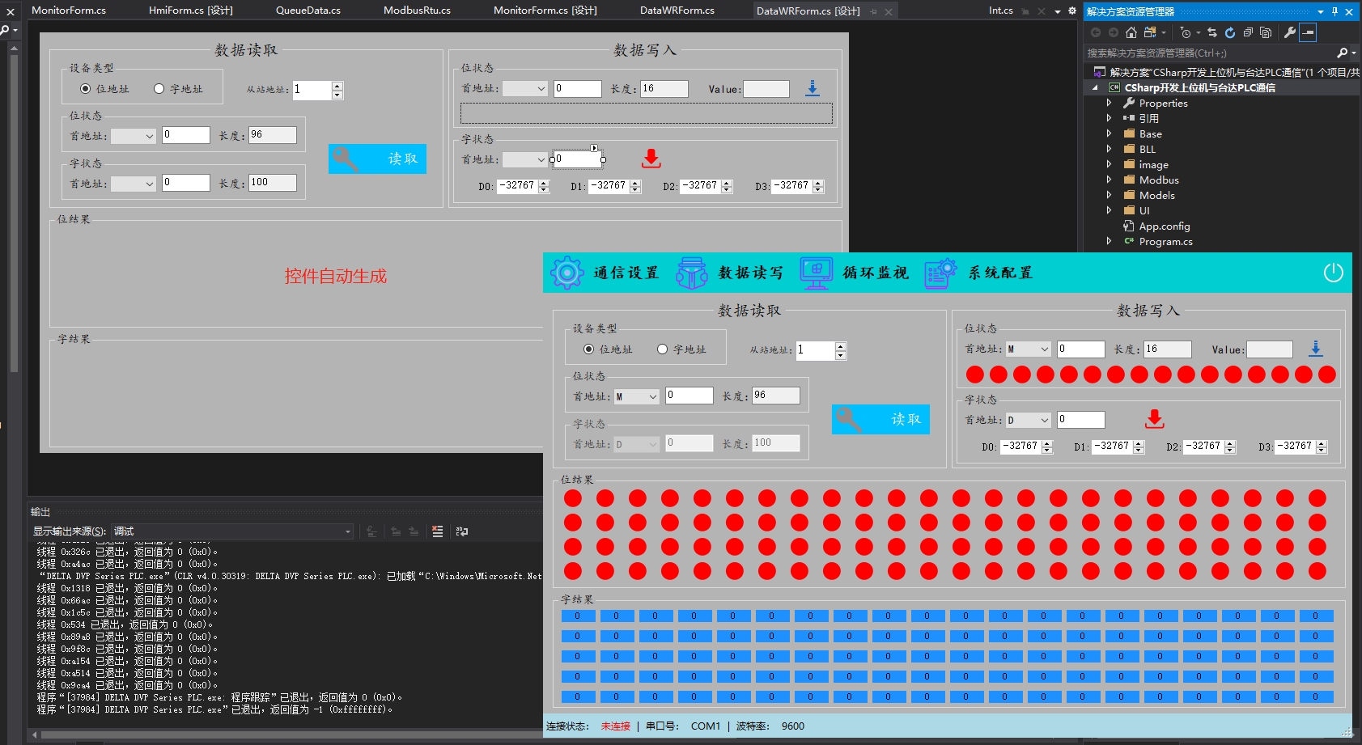This screenshot has height=745, width=1362.
Task: Open the Int.cs tab
Action: [x=1001, y=11]
